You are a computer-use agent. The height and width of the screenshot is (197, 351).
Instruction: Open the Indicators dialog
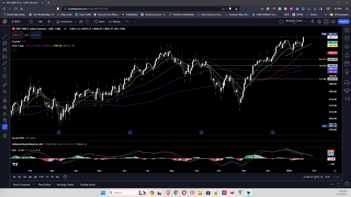64,22
